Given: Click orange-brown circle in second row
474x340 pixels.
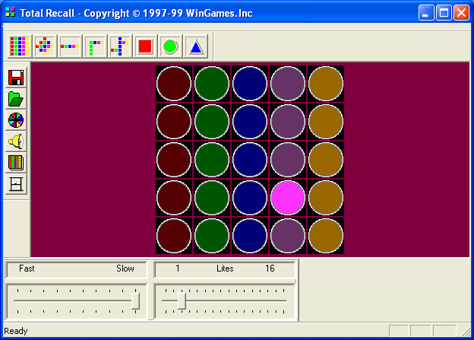Looking at the screenshot, I should click(x=326, y=122).
